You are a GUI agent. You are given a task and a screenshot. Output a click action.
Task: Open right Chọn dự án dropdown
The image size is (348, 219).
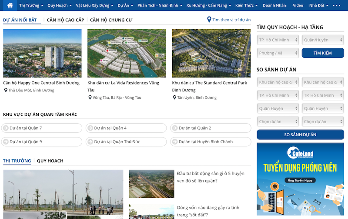323,122
